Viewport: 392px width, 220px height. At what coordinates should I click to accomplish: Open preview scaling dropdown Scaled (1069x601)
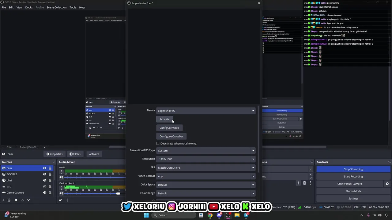pyautogui.click(x=32, y=147)
